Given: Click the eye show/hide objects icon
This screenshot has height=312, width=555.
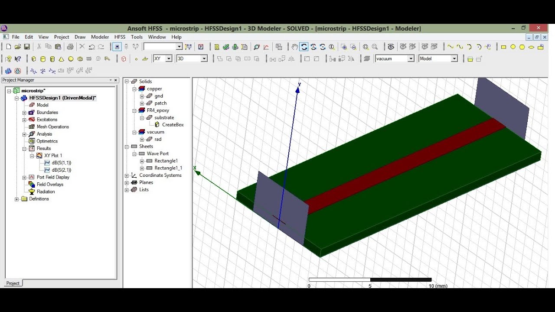Looking at the screenshot, I should [x=391, y=47].
